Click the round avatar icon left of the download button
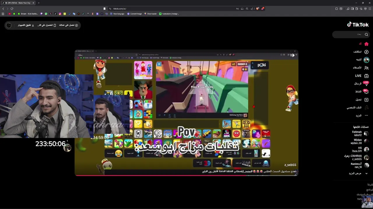Image resolution: width=373 pixels, height=209 pixels. point(9,25)
